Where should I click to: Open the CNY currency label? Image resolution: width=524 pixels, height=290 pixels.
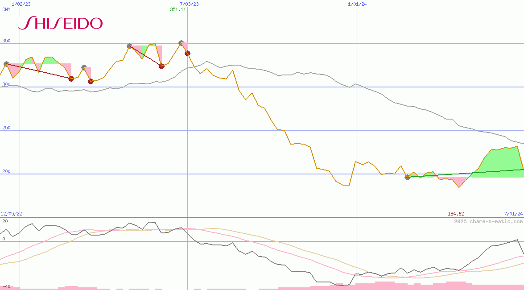point(6,9)
